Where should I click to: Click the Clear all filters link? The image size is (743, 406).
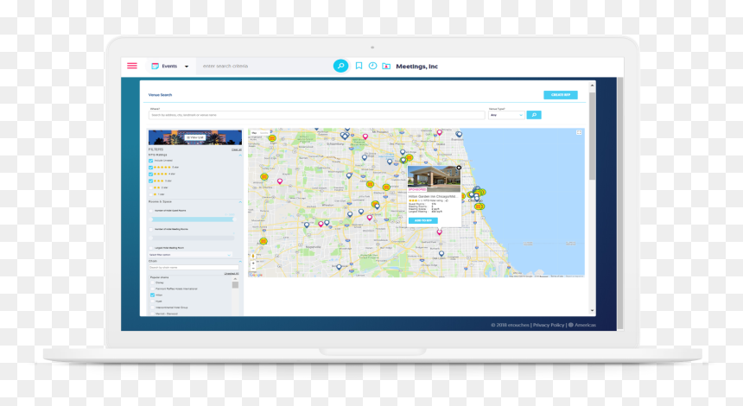click(x=237, y=149)
